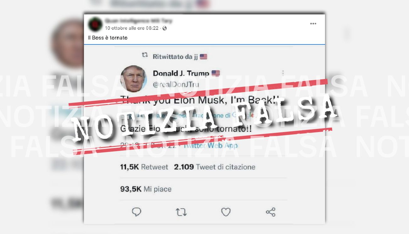View the 93,5K Mi piace list
Screen dimensions: 409x234
pyautogui.click(x=146, y=189)
